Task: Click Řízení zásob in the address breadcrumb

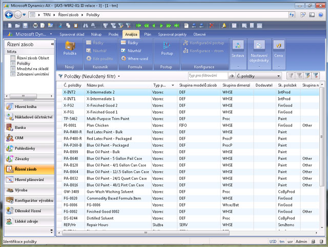Action: (x=68, y=15)
